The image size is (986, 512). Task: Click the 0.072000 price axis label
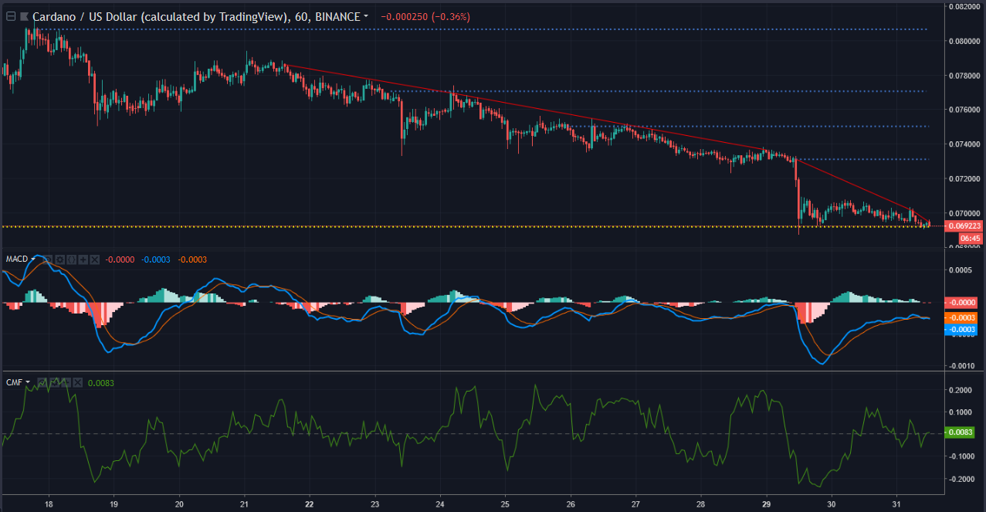966,179
